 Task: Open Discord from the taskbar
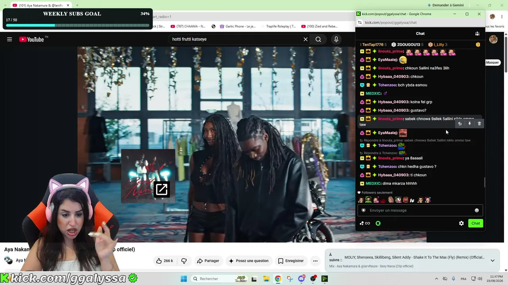302,279
